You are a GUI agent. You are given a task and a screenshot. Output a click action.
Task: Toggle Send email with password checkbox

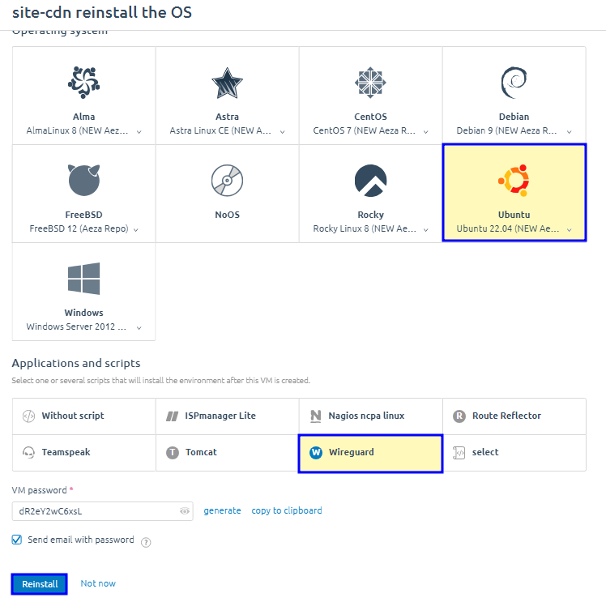pyautogui.click(x=17, y=540)
